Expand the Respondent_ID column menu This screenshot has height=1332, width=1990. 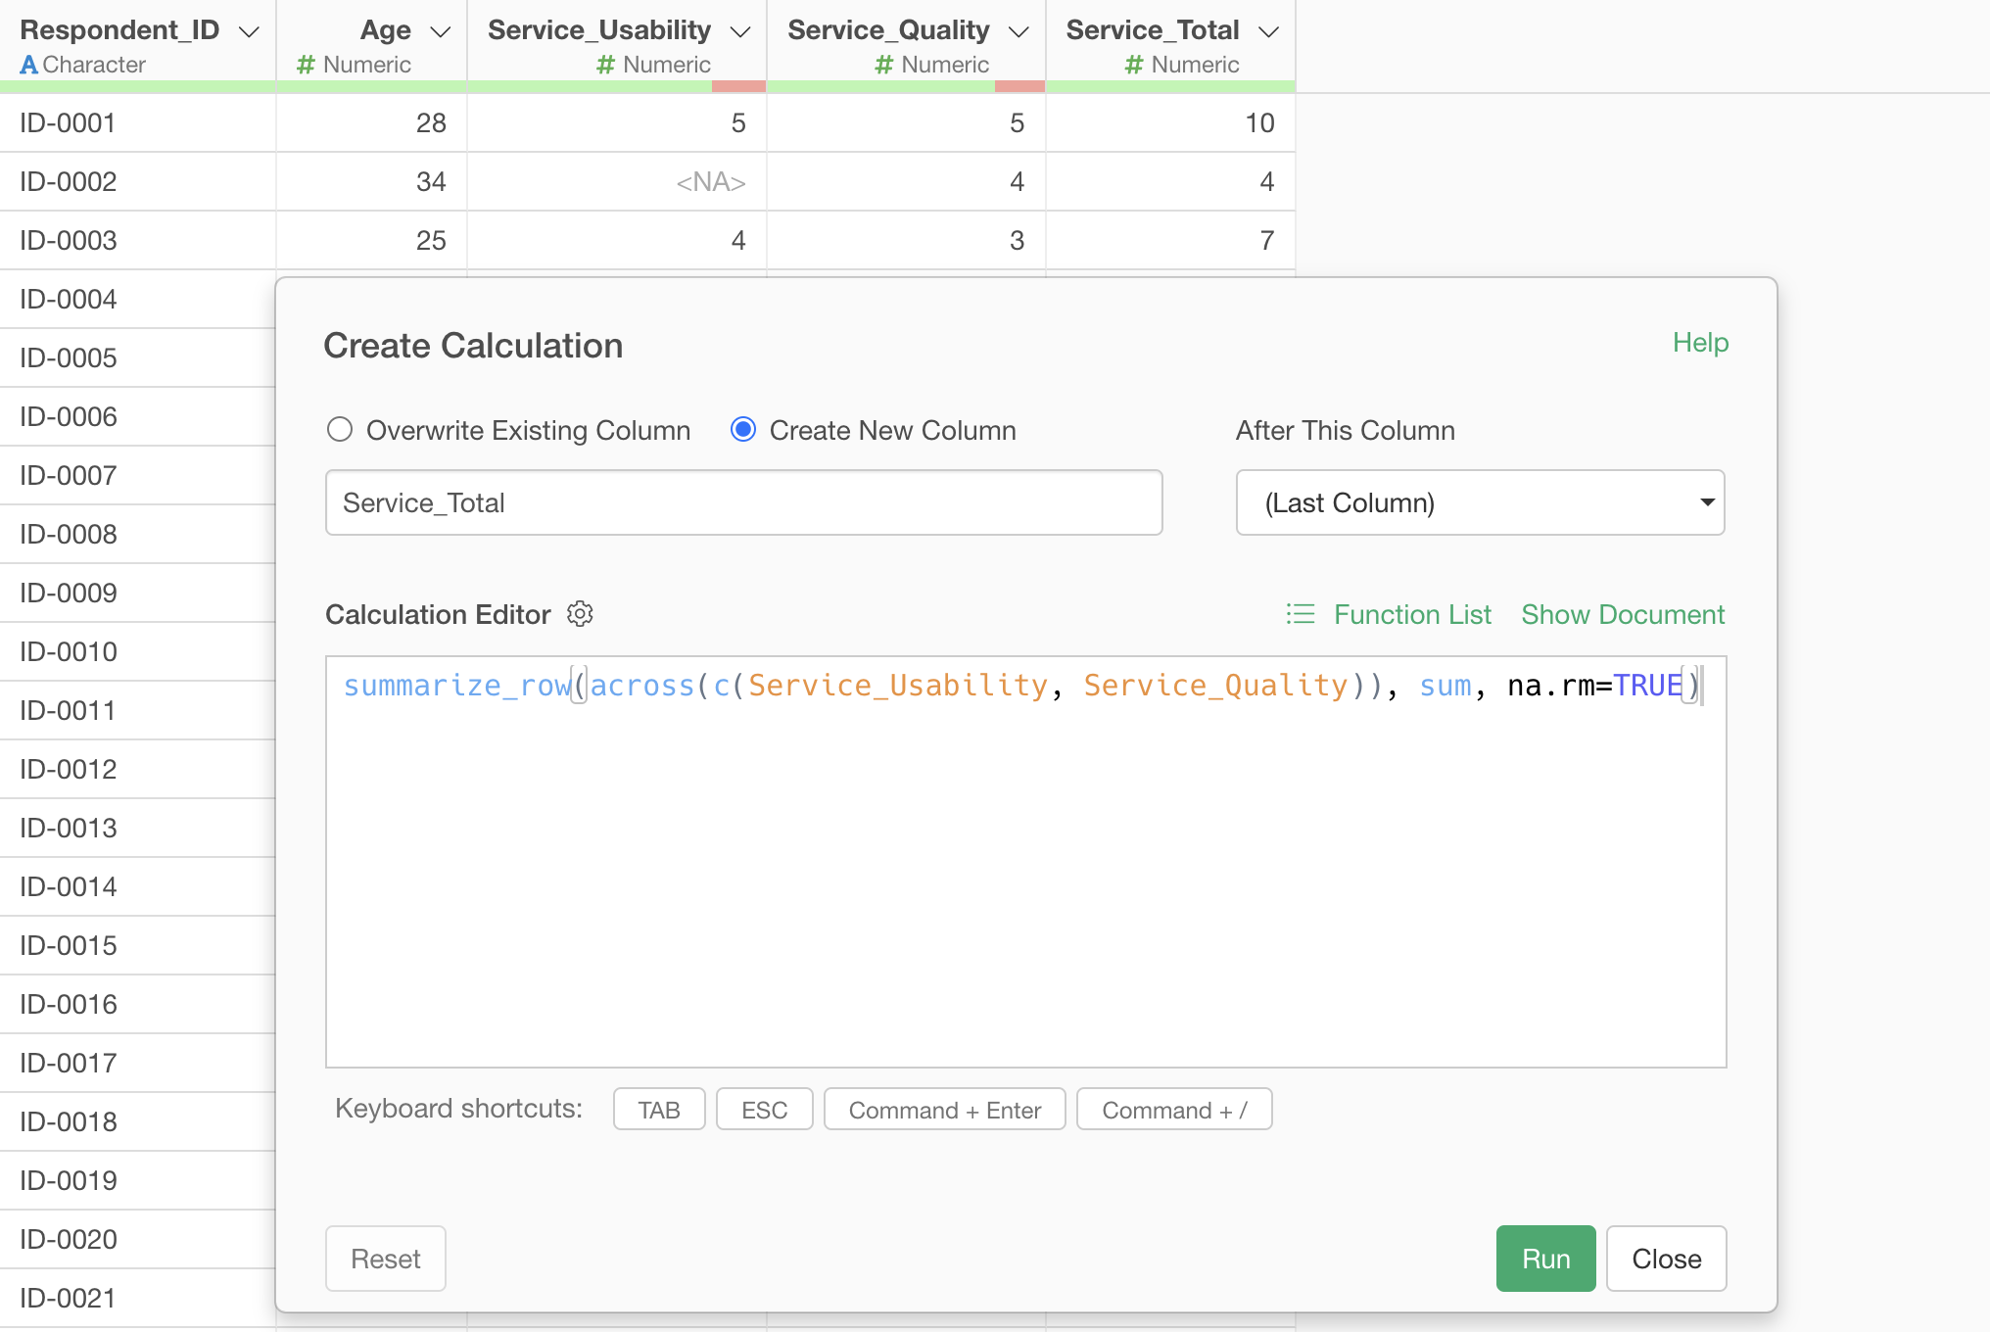click(x=249, y=31)
